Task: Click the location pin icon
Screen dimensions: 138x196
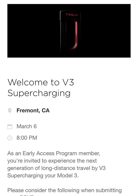Action: 10,111
